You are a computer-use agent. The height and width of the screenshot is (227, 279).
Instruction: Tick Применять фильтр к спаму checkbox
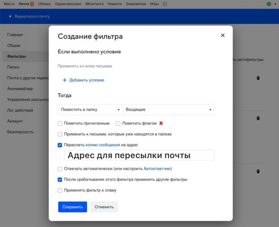(60, 191)
